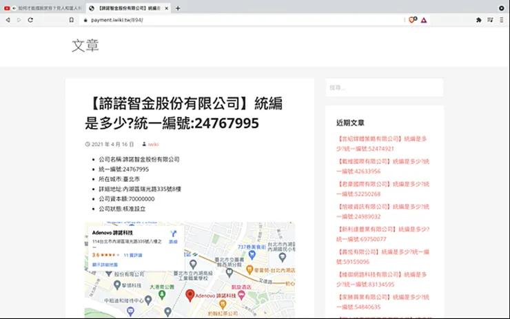Reload the page with refresh icon
The height and width of the screenshot is (319, 510).
30,20
